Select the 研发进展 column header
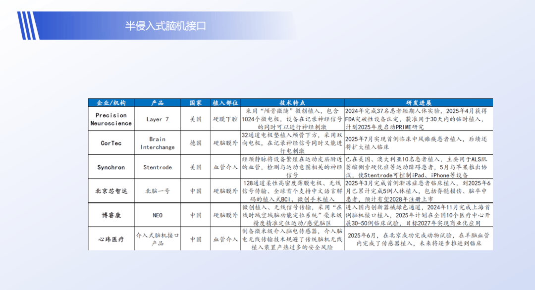 coord(419,102)
